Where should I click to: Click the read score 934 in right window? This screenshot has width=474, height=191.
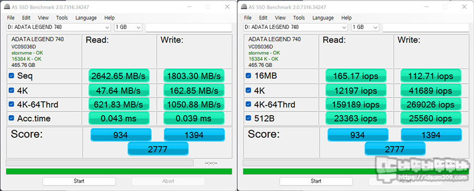coord(358,135)
